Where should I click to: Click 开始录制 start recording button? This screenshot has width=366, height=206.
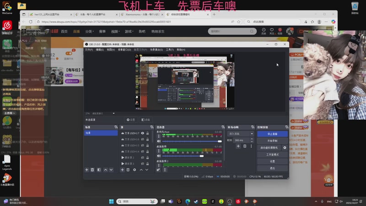click(272, 141)
